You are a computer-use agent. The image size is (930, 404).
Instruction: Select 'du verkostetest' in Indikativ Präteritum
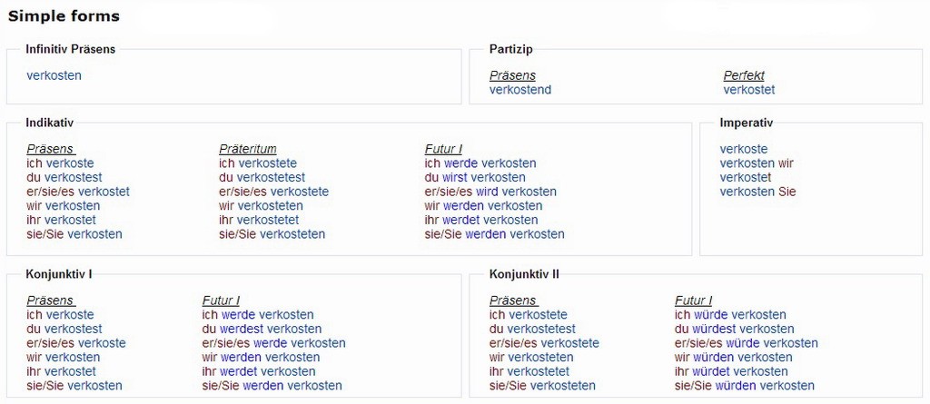pyautogui.click(x=262, y=177)
